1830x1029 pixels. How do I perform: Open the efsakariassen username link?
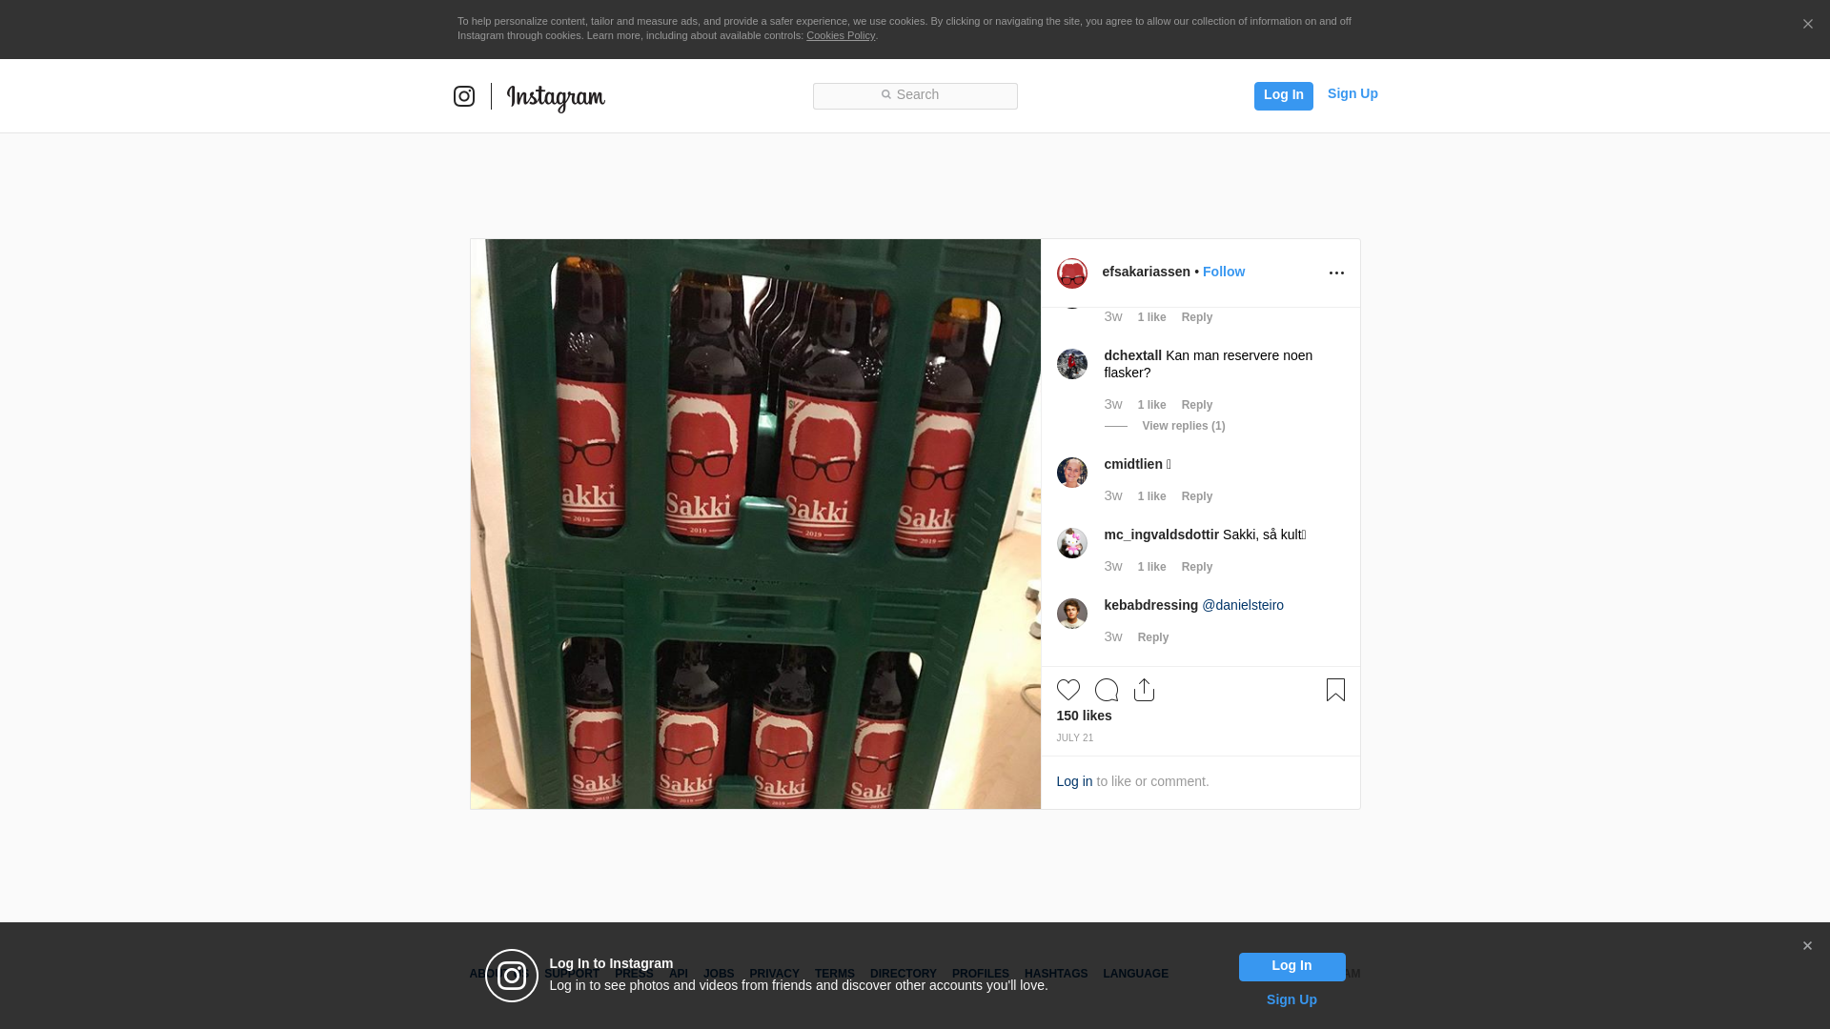(1146, 272)
